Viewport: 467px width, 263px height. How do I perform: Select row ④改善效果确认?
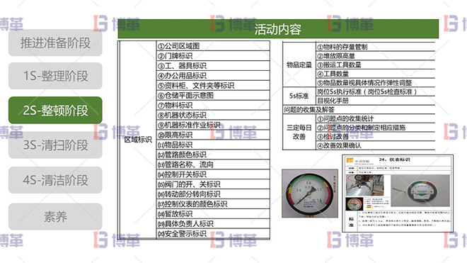point(375,145)
